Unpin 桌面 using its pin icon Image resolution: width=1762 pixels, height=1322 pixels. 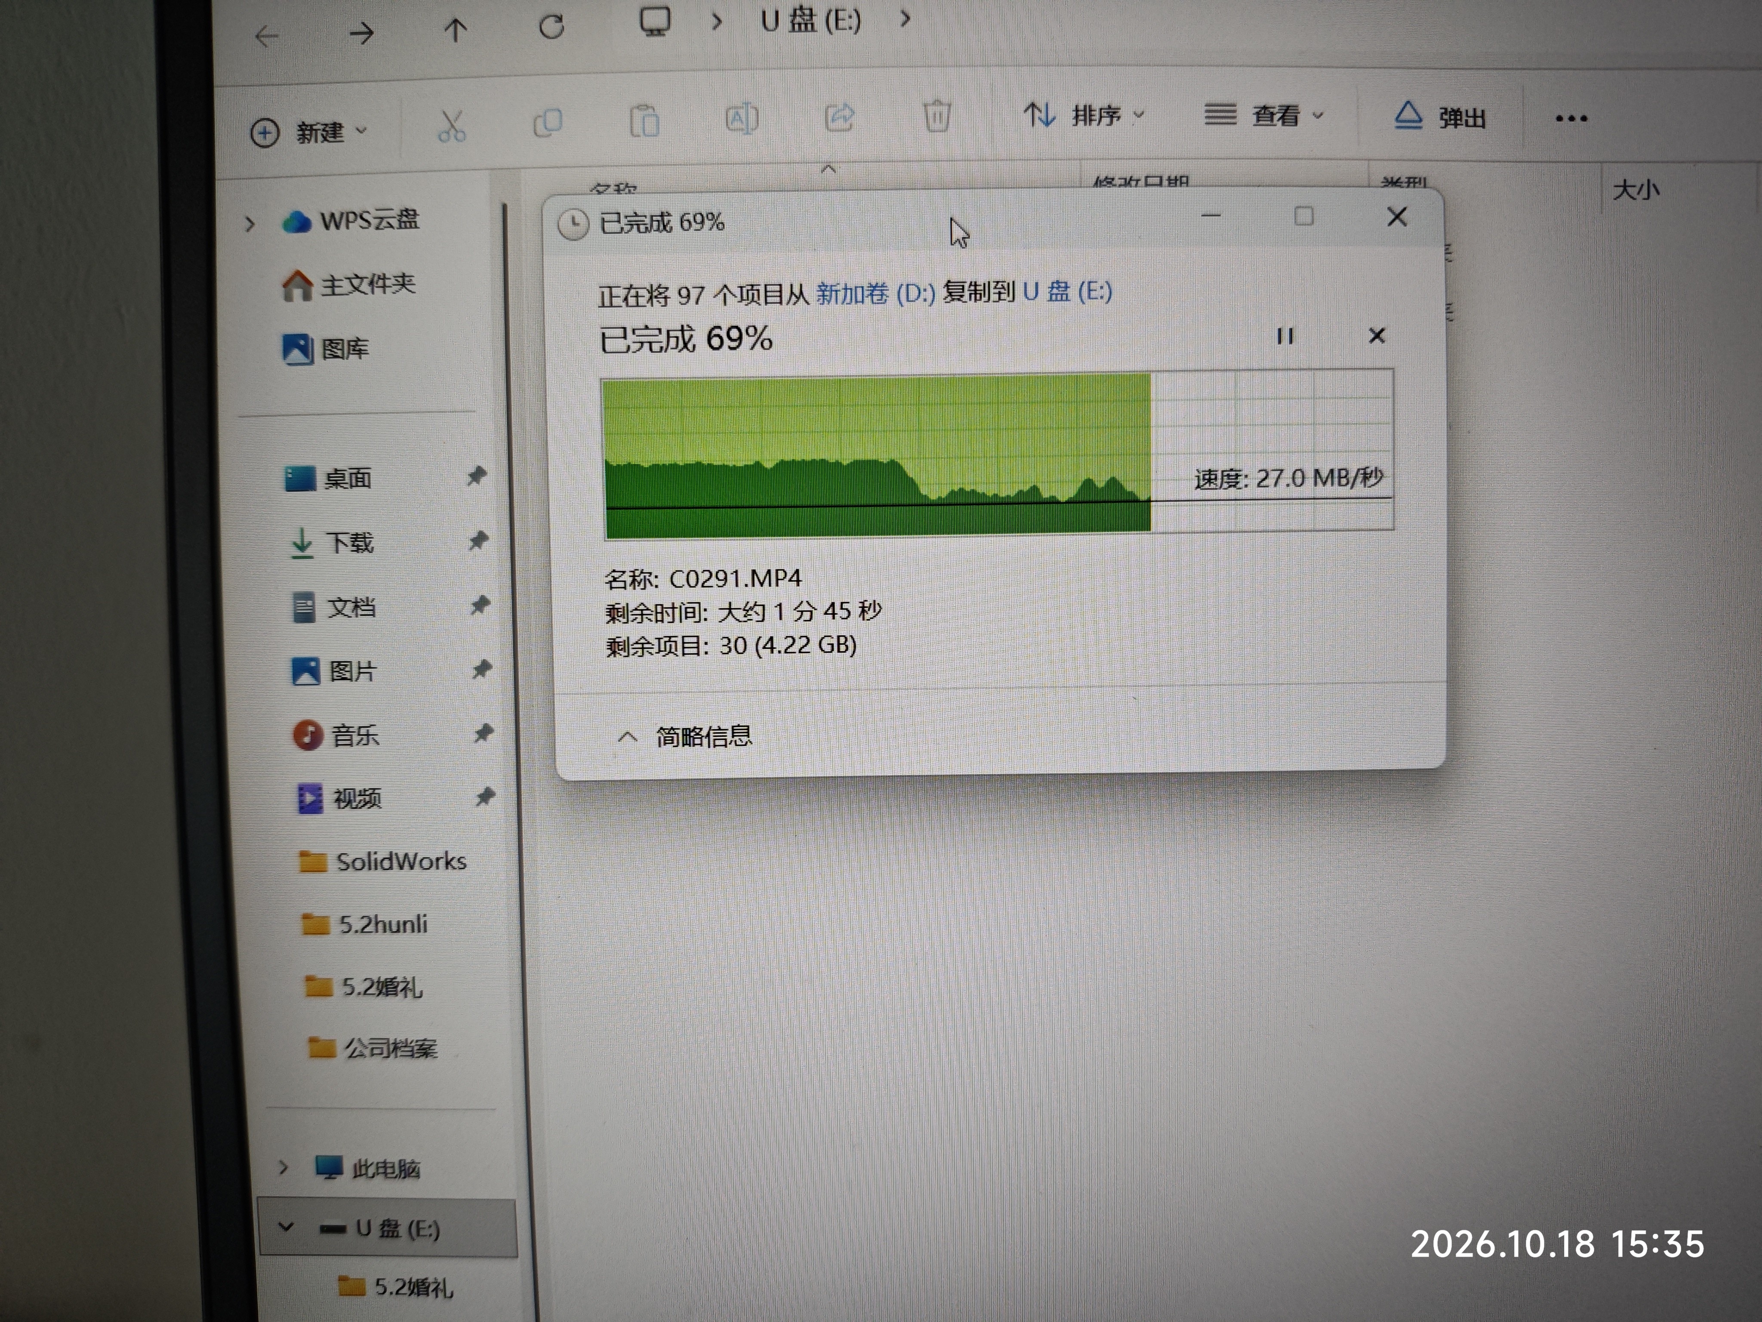coord(476,476)
